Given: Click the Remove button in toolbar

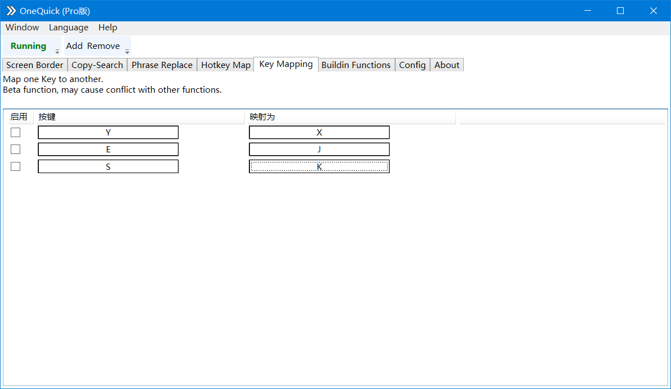Looking at the screenshot, I should tap(104, 46).
